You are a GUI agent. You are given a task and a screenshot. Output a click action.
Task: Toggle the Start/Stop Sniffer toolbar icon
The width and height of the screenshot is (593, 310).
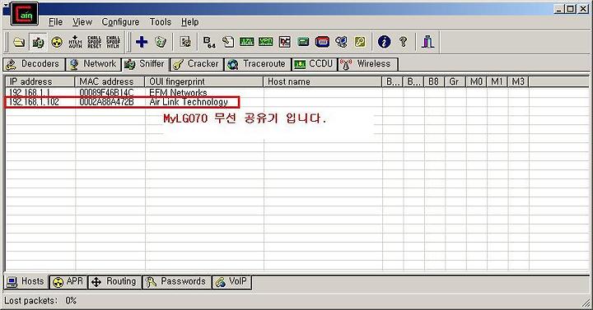(38, 42)
